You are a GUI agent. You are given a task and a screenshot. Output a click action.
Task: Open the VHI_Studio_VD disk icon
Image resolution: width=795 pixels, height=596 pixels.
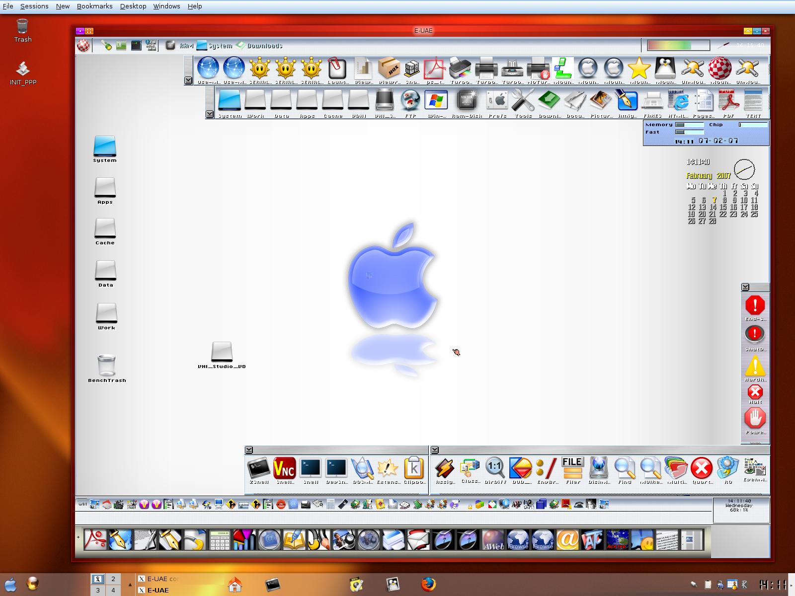(x=222, y=355)
